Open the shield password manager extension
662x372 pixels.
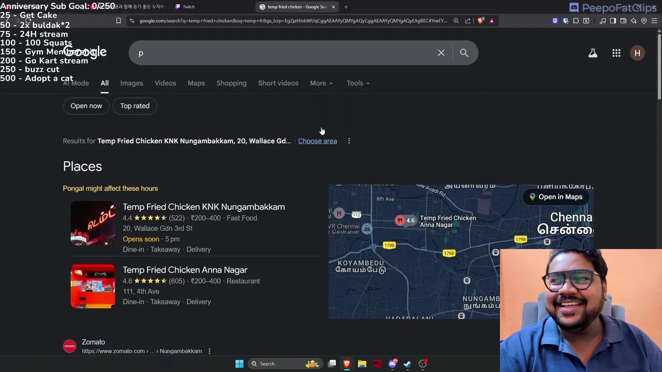(566, 21)
